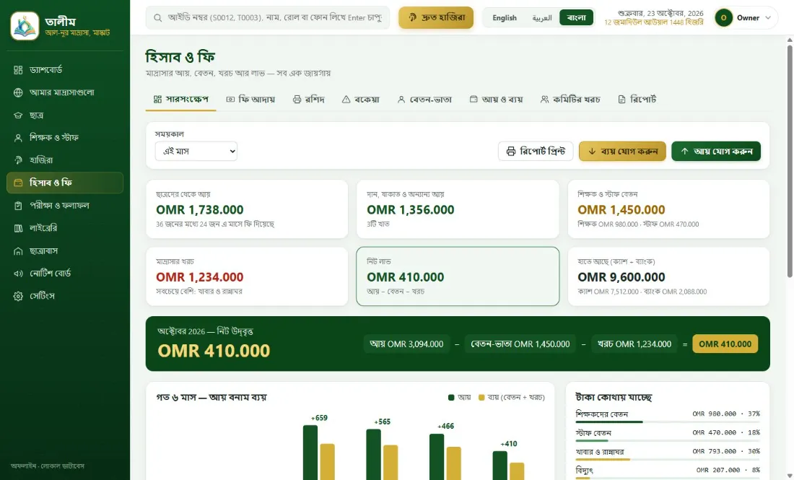Click fingerprint icon beside হাজিরা

(18, 160)
